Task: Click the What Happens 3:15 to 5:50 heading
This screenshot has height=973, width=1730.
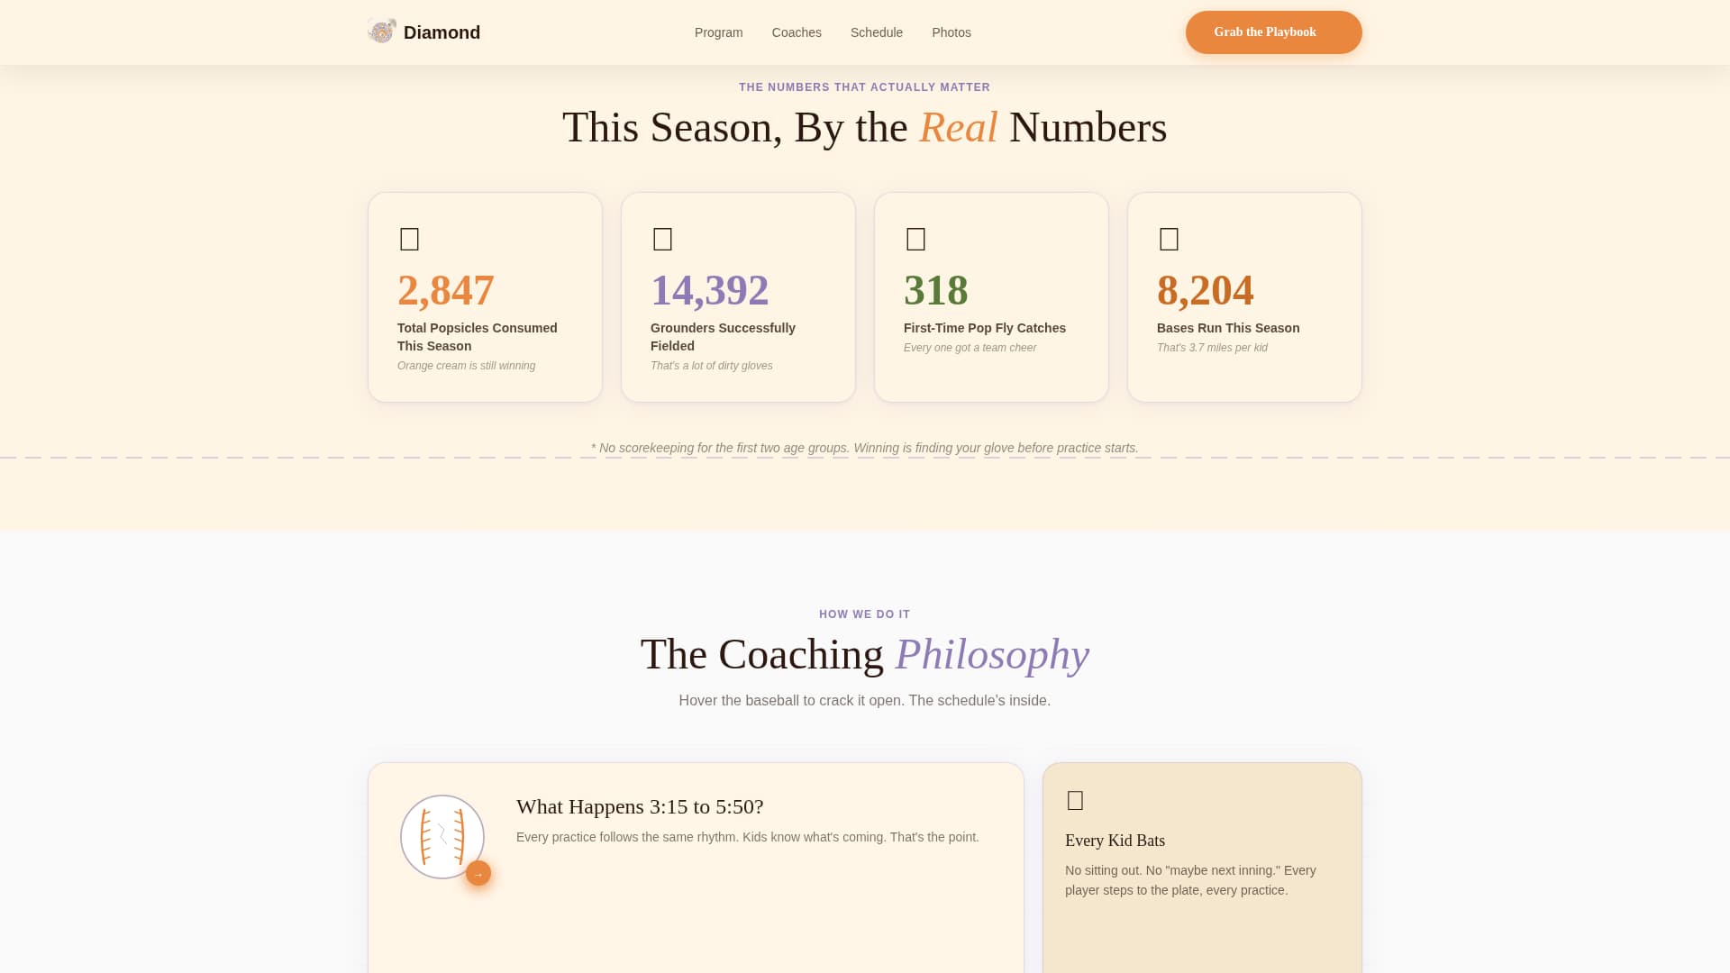Action: point(639,806)
